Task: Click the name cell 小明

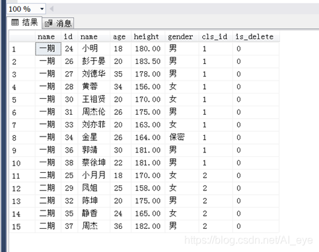Action: (94, 49)
